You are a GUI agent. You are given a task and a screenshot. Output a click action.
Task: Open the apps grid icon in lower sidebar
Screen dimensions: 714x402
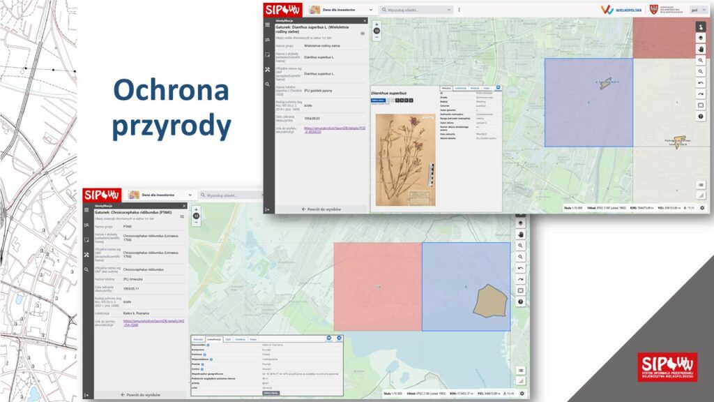pos(86,209)
